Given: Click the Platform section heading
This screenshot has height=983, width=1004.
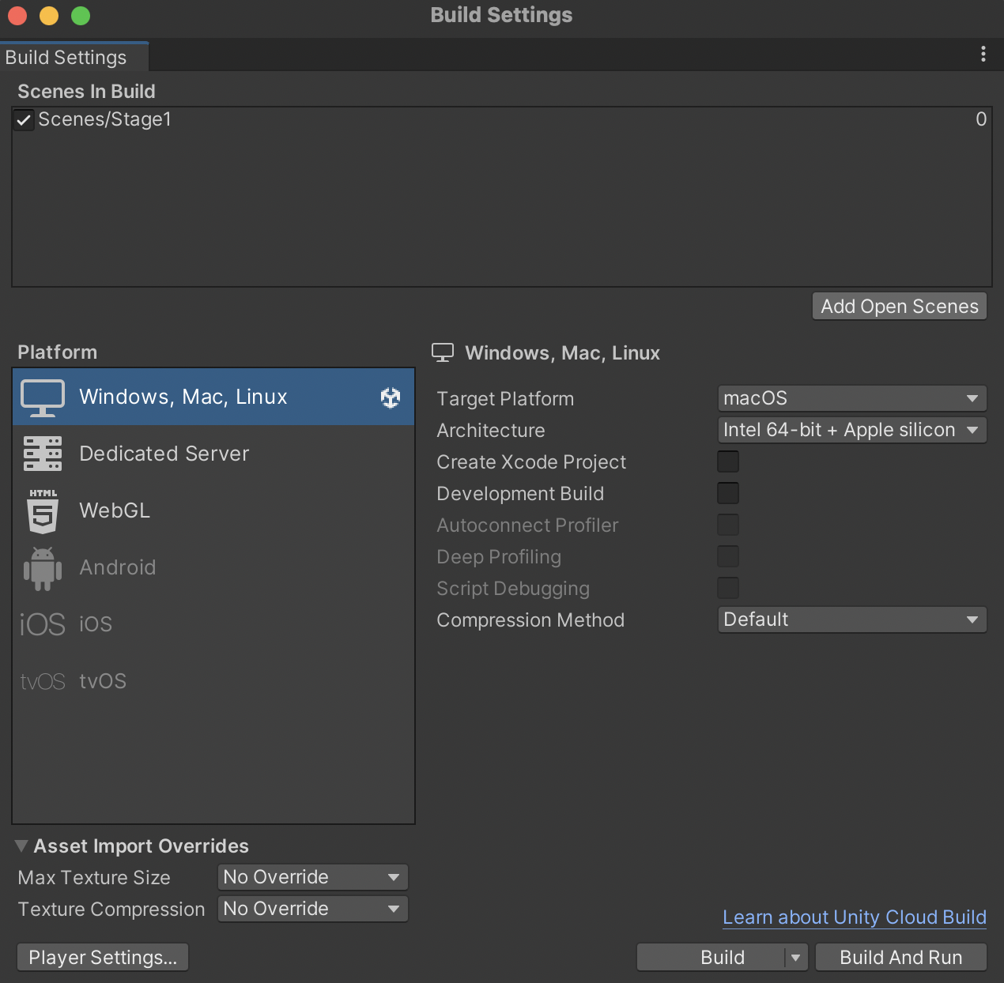Looking at the screenshot, I should coord(58,352).
